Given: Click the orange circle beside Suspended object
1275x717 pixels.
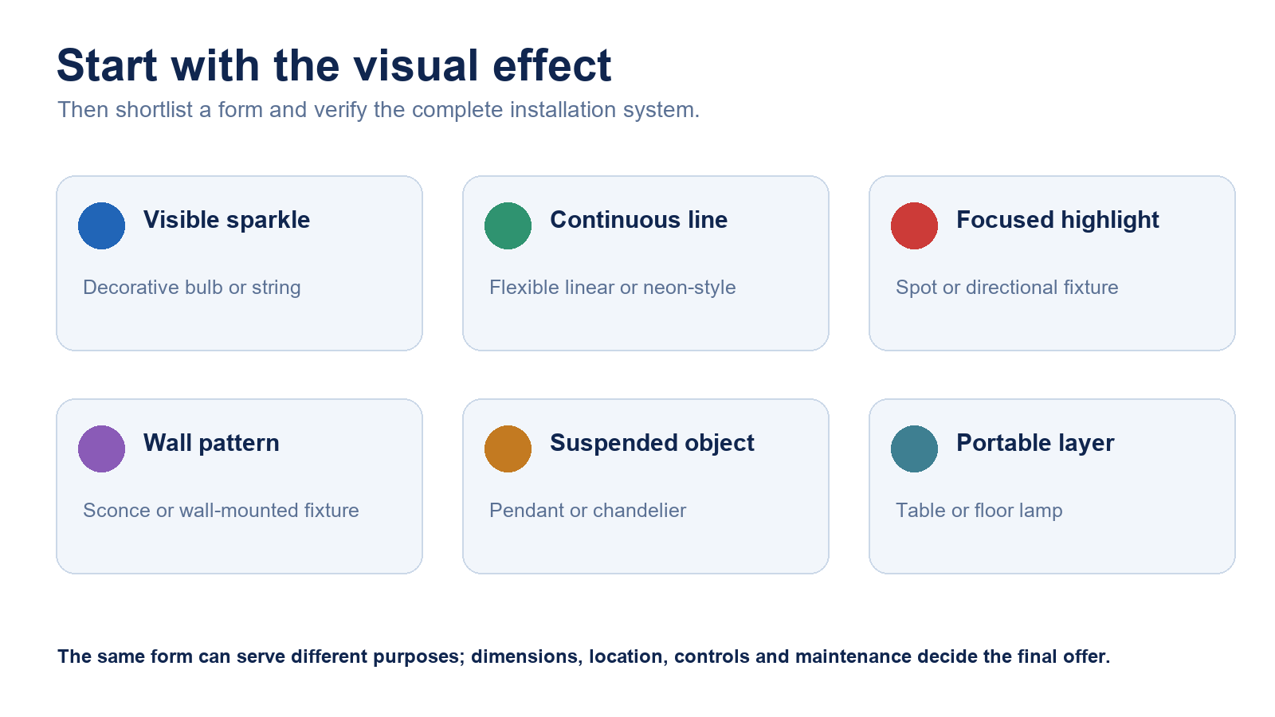Looking at the screenshot, I should tap(508, 449).
